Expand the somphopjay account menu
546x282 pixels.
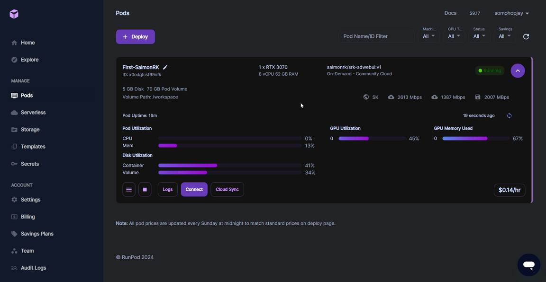[511, 13]
